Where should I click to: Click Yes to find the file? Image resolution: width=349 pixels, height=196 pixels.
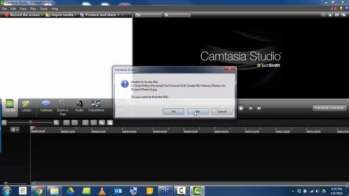point(173,111)
